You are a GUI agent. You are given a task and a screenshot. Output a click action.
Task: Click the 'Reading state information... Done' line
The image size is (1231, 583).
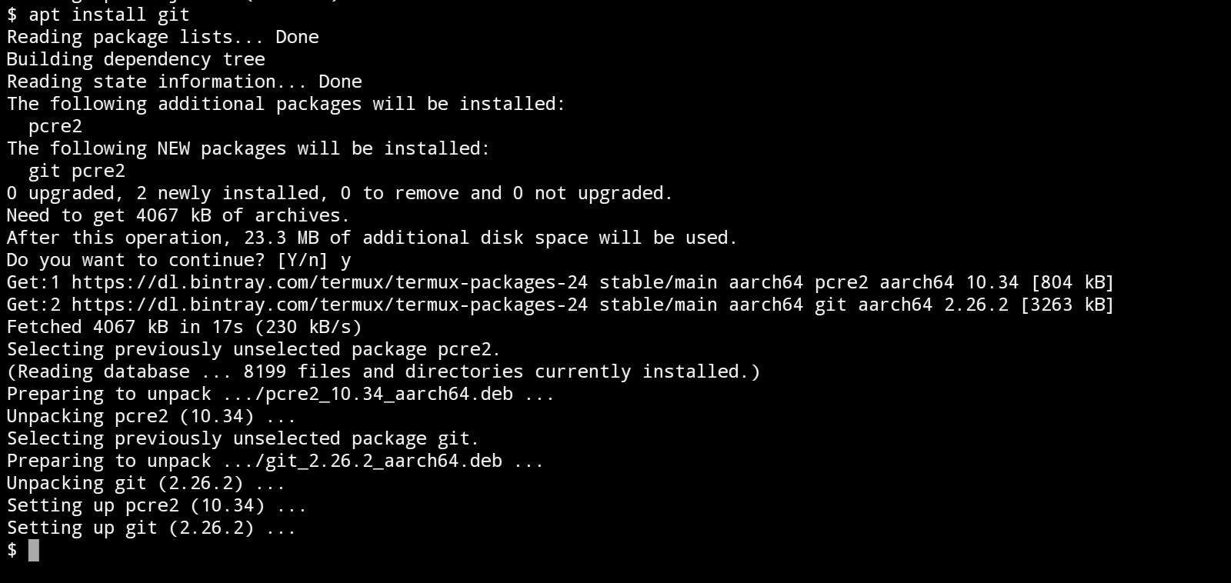point(184,82)
